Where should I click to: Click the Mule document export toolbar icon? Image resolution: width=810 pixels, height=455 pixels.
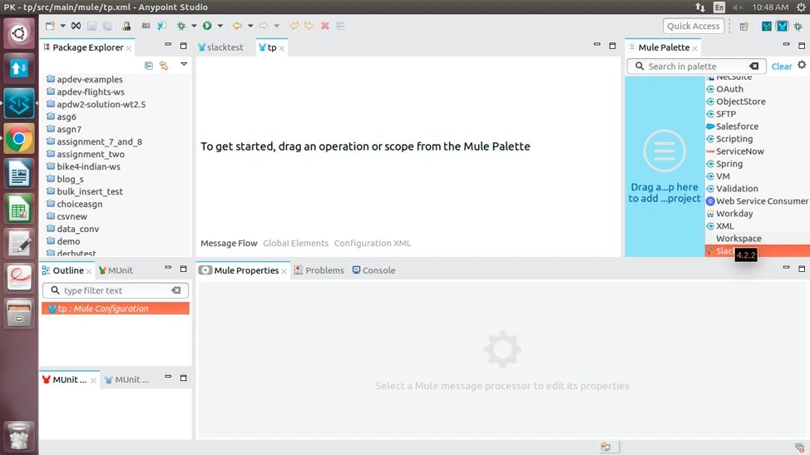161,26
